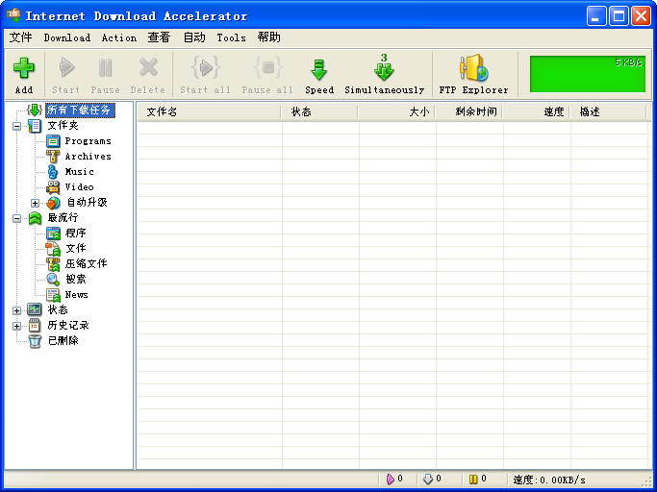Open the Programs folder icon

coord(53,141)
